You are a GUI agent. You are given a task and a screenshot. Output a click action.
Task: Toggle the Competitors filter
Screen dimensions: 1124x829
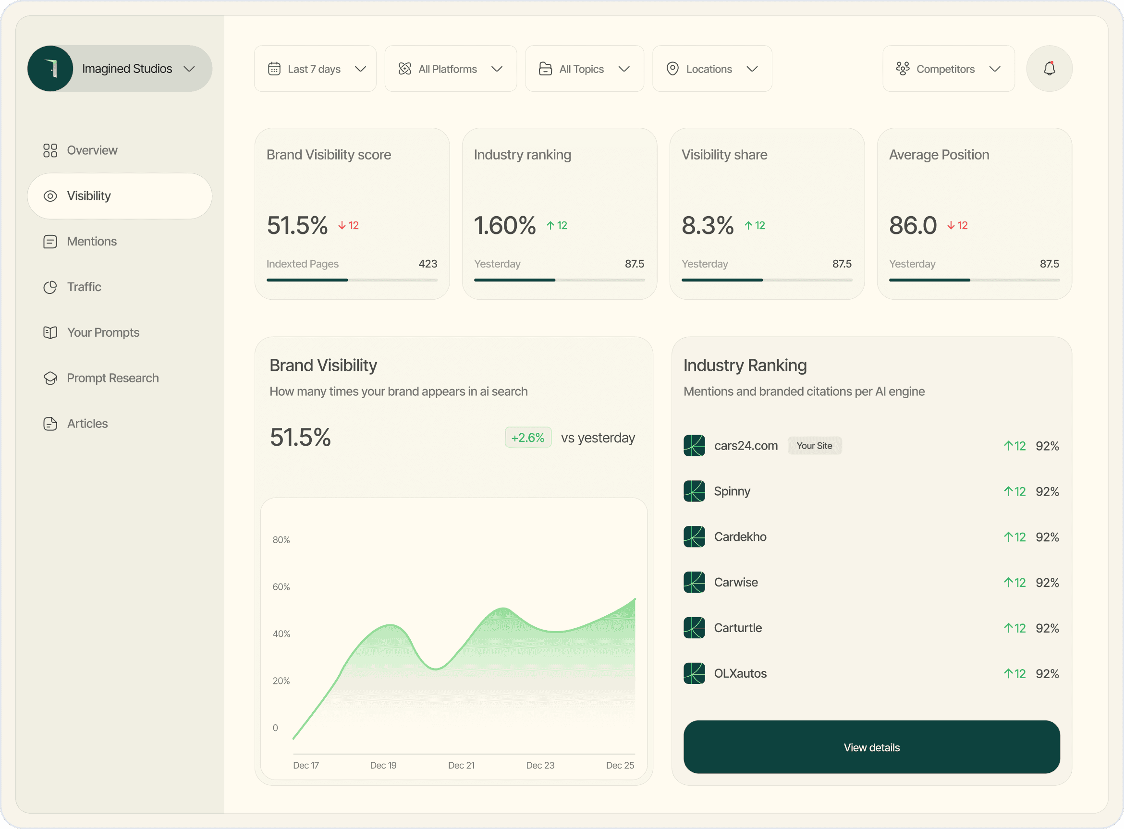pyautogui.click(x=947, y=68)
